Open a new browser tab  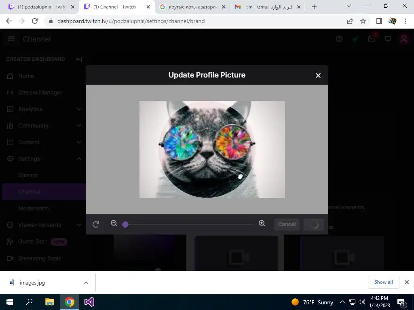pos(314,7)
